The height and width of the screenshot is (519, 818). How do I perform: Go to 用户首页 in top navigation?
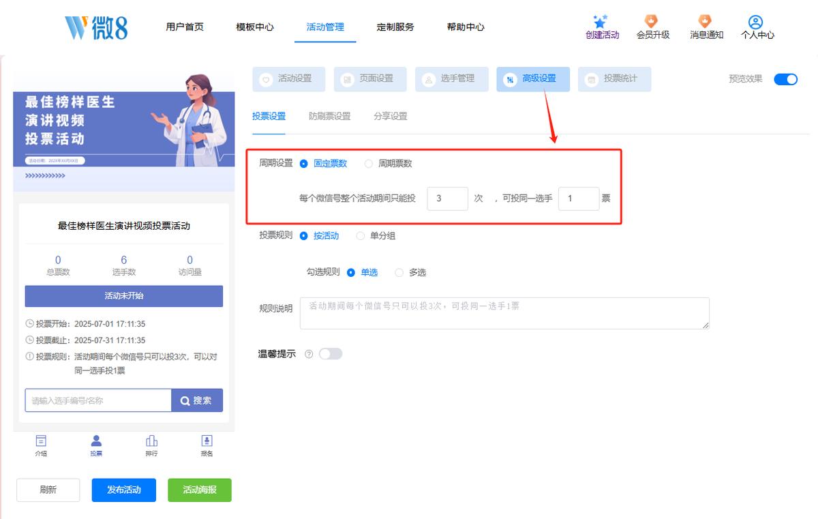point(185,27)
